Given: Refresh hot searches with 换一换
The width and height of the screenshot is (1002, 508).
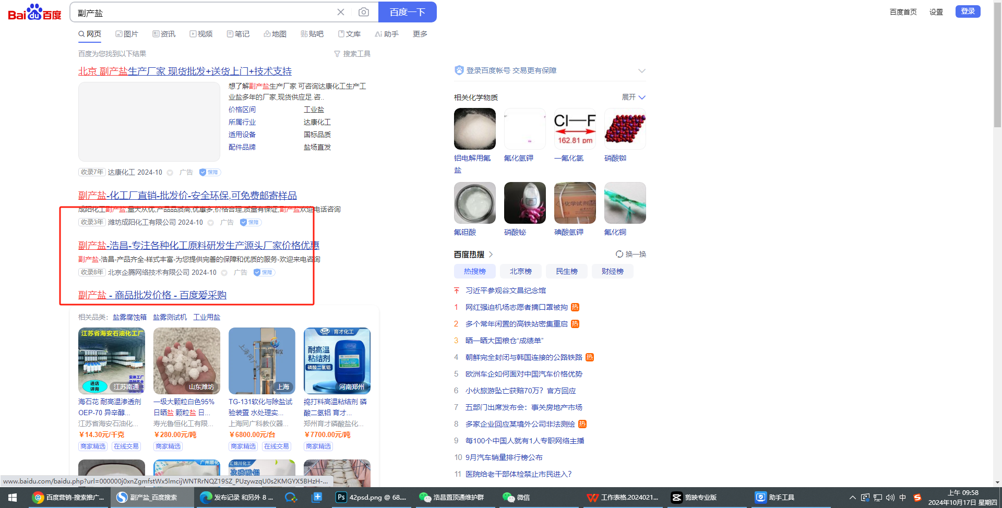Looking at the screenshot, I should pos(631,254).
